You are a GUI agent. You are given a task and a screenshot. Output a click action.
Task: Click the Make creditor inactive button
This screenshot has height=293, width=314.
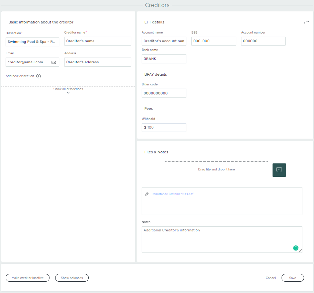[27, 278]
